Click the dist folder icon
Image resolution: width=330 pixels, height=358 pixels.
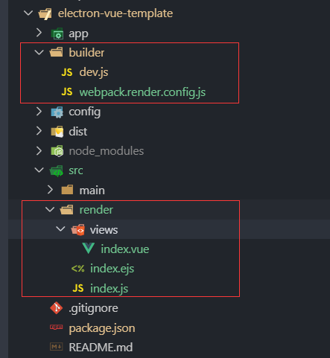[57, 132]
